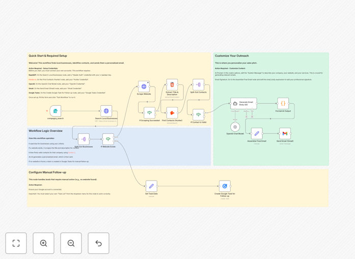This screenshot has width=355, height=259.
Task: Select the Format AI Output code node
Action: tap(283, 104)
